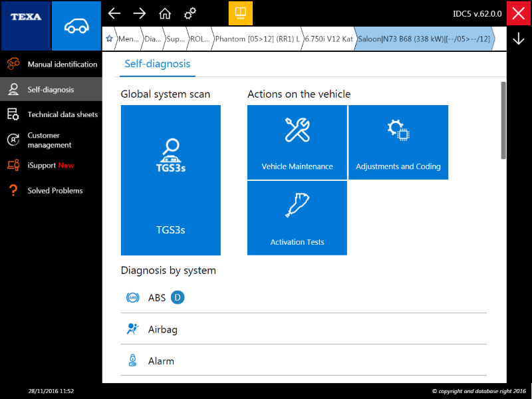Open Manual identification in sidebar
532x399 pixels.
[x=51, y=64]
